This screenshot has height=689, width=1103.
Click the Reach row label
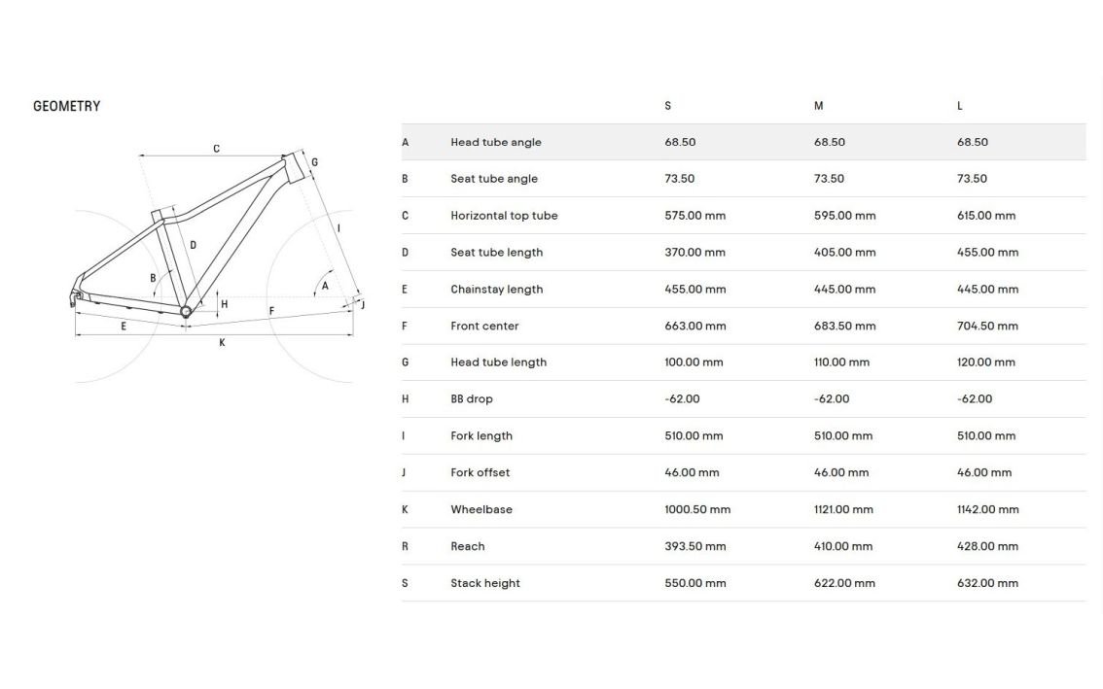[468, 546]
